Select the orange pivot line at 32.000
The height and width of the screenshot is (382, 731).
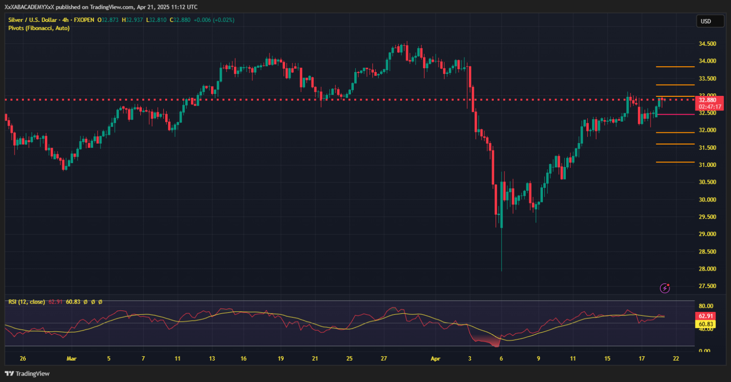675,132
